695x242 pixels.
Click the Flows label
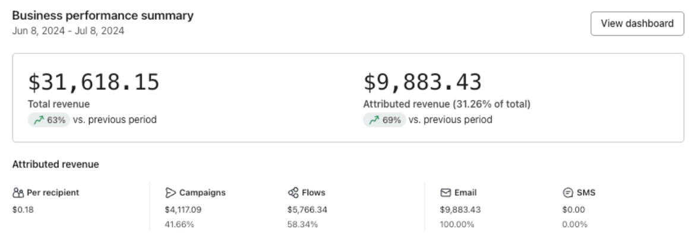pyautogui.click(x=314, y=193)
